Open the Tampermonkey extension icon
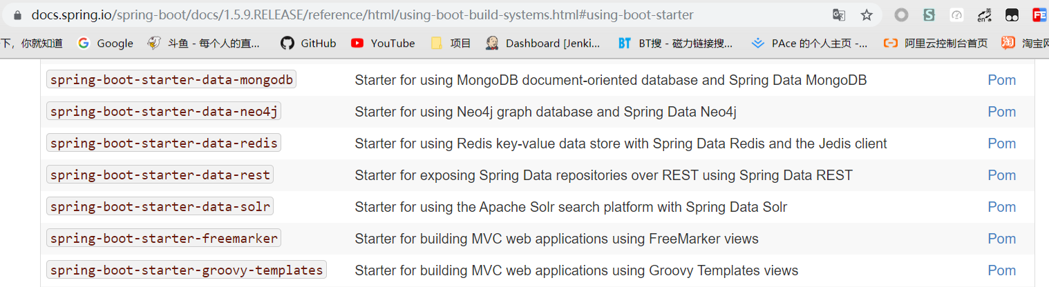1049x287 pixels. pyautogui.click(x=1012, y=14)
